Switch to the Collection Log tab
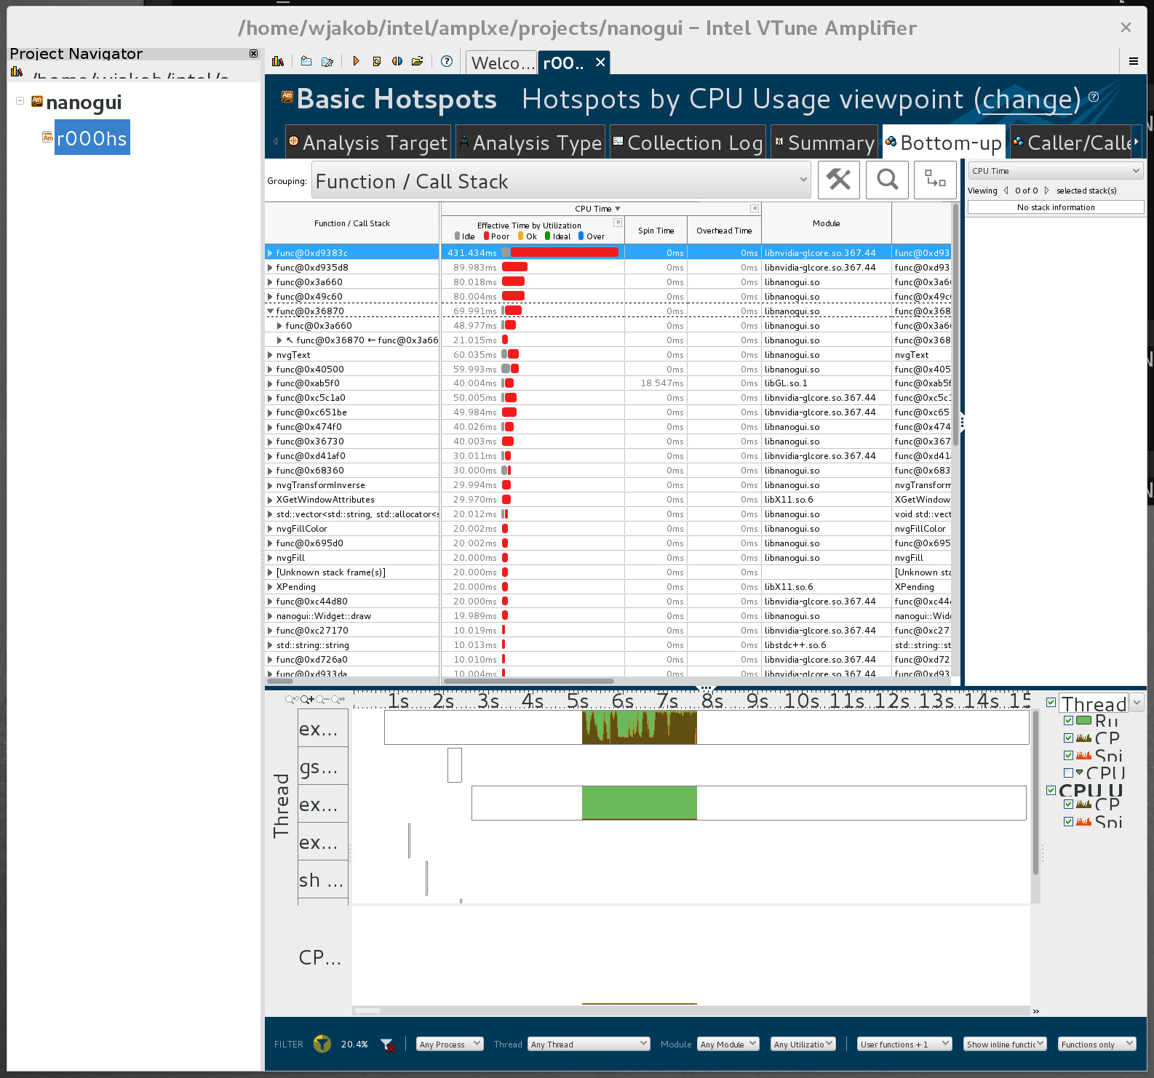1154x1078 pixels. (688, 143)
